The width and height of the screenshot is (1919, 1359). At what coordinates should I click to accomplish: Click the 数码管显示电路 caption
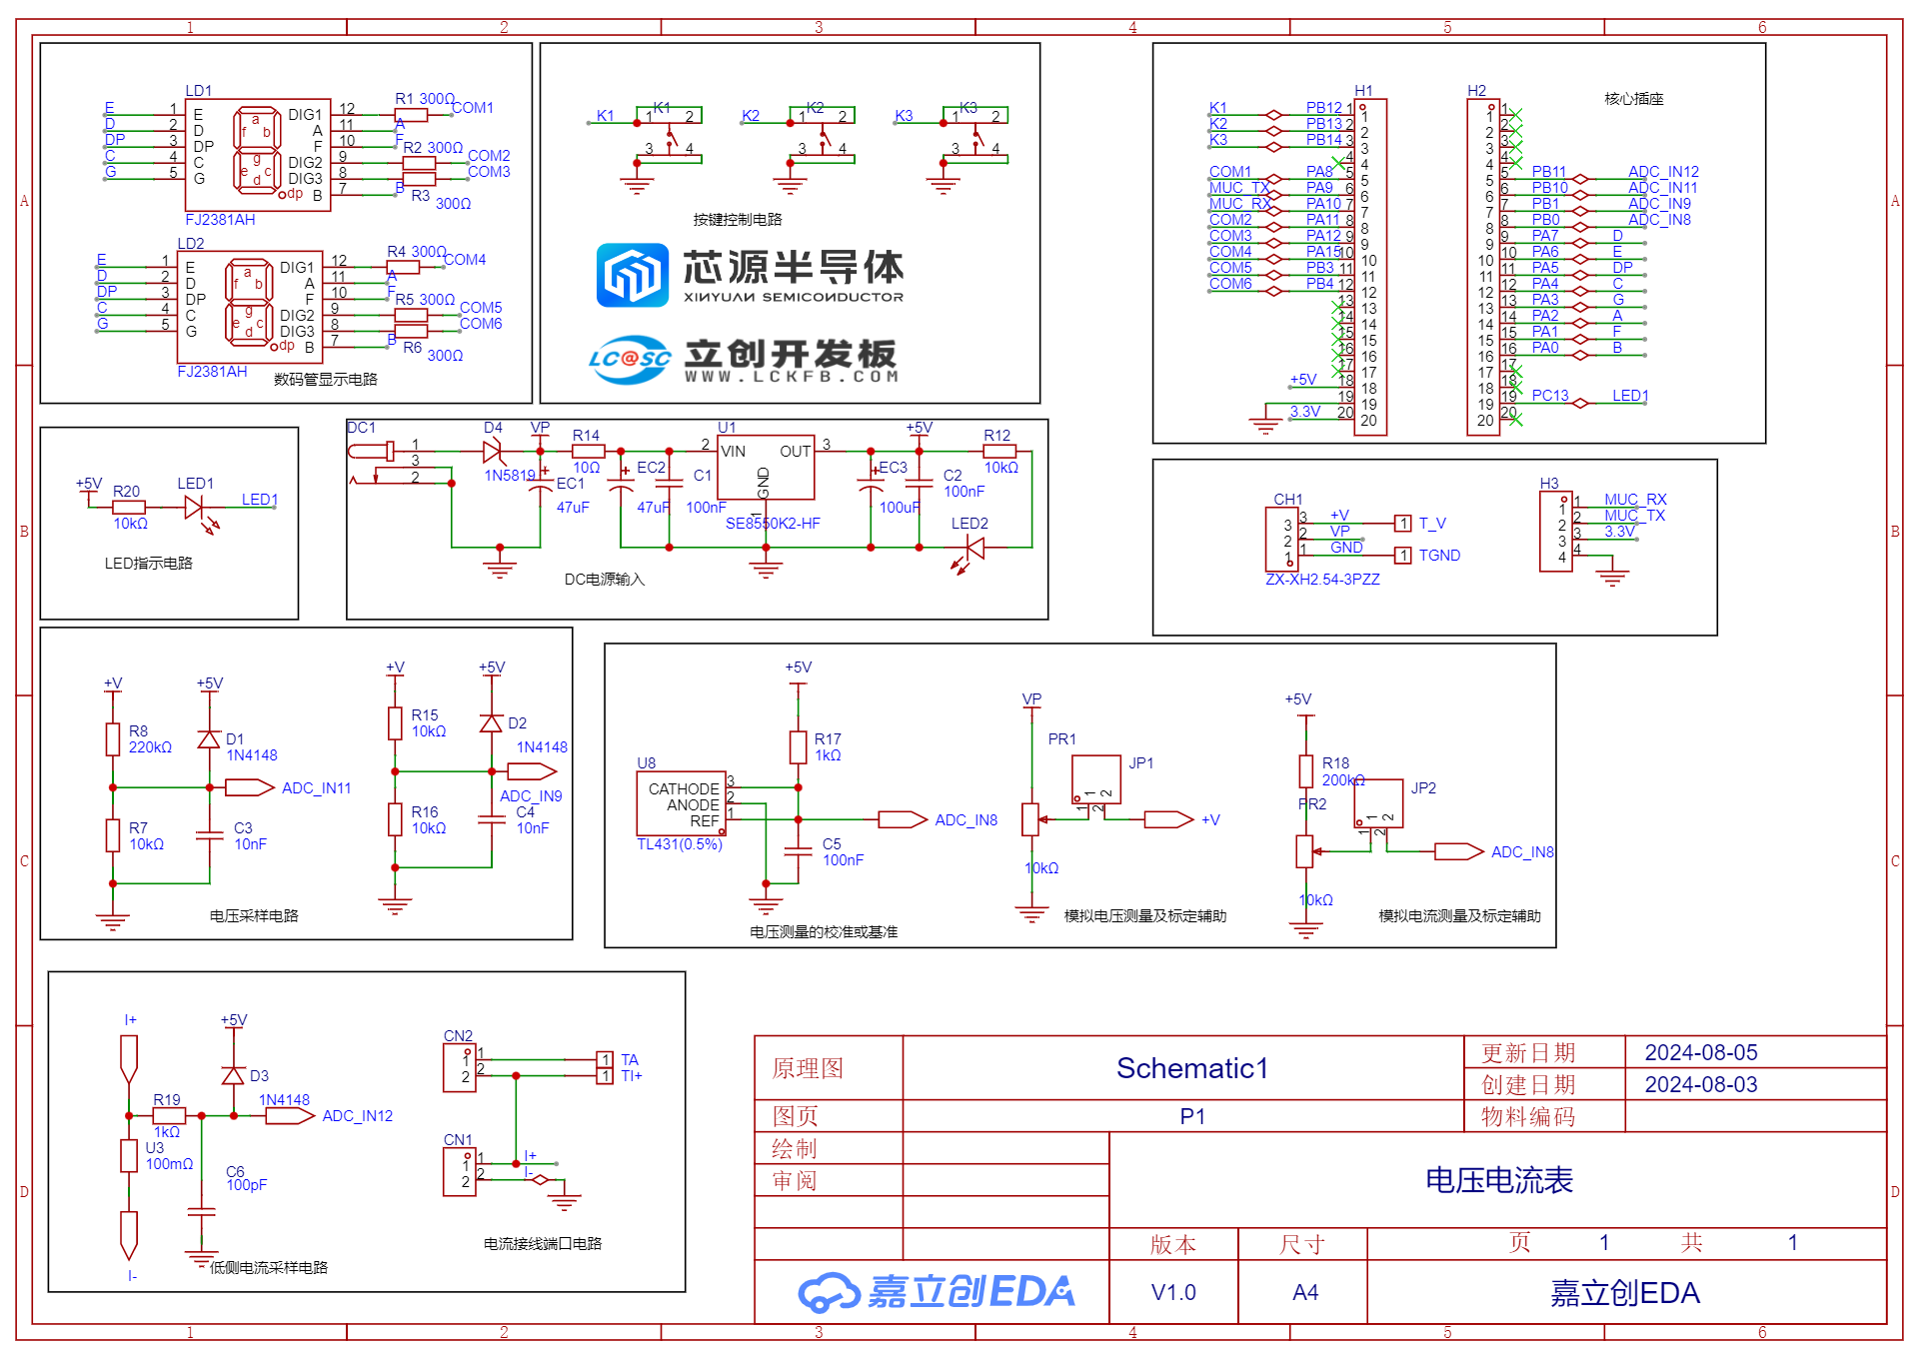(326, 379)
